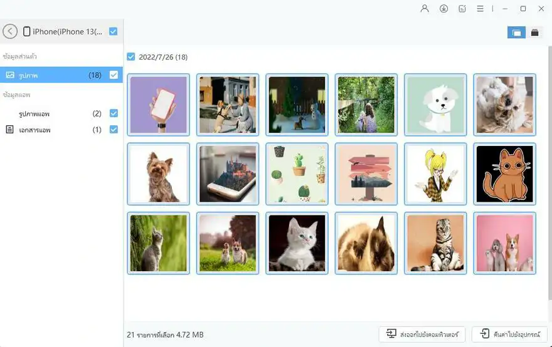552x347 pixels.
Task: Open the user account icon
Action: (425, 8)
